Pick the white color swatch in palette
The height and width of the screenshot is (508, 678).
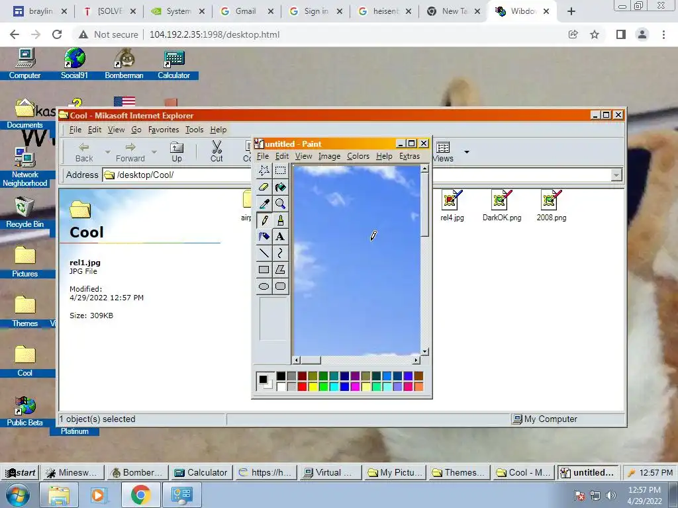281,386
